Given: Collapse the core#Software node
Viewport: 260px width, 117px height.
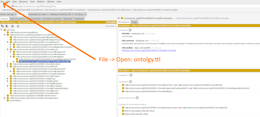Looking at the screenshot, I should pyautogui.click(x=11, y=57).
